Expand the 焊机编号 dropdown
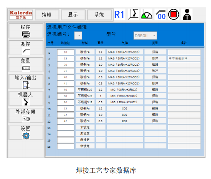 click(x=78, y=36)
